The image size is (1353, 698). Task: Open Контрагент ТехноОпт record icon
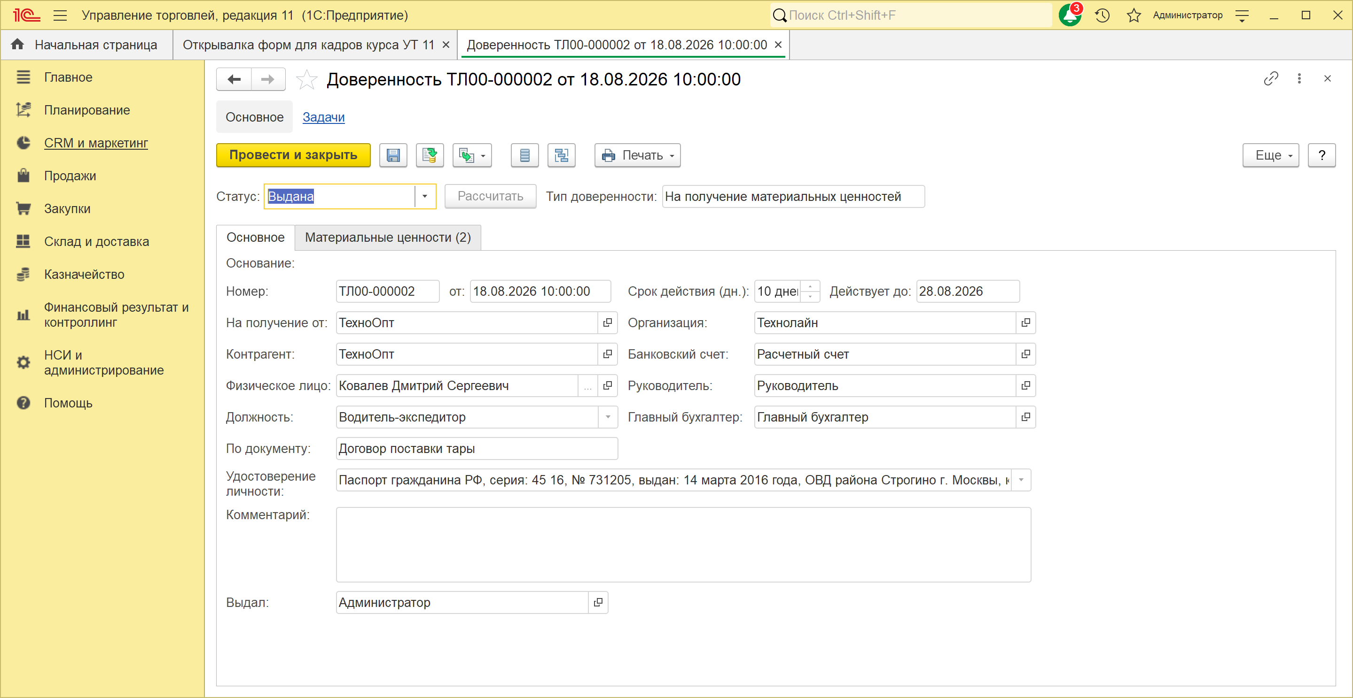[x=608, y=354]
